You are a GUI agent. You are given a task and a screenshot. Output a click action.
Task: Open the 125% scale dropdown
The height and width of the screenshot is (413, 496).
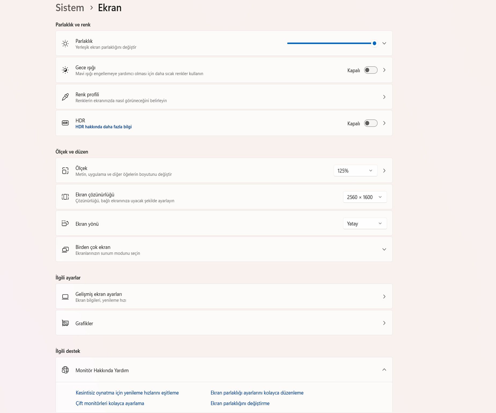click(355, 171)
